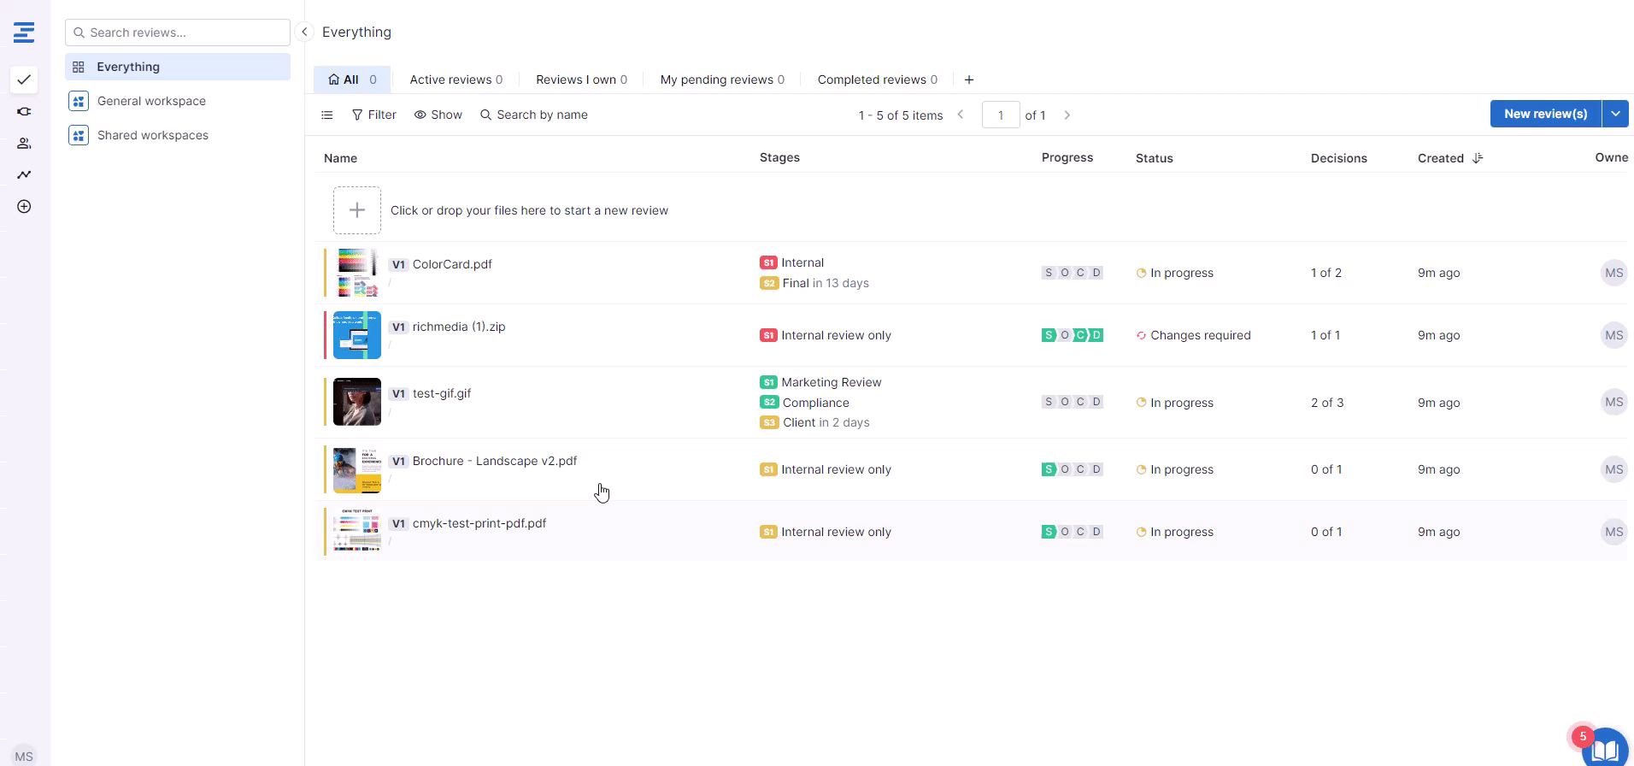Switch to Completed reviews tab
The width and height of the screenshot is (1634, 766).
coord(877,80)
